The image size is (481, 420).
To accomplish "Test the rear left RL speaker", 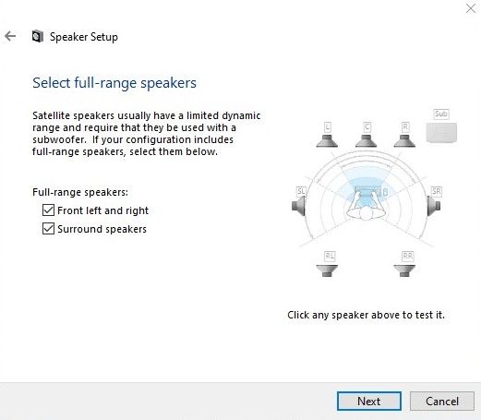I will click(x=327, y=270).
